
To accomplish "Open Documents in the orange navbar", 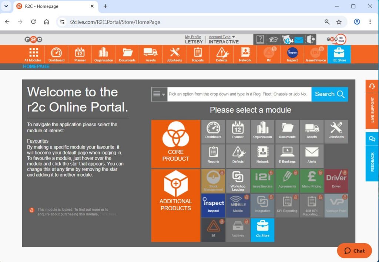I will [x=127, y=55].
